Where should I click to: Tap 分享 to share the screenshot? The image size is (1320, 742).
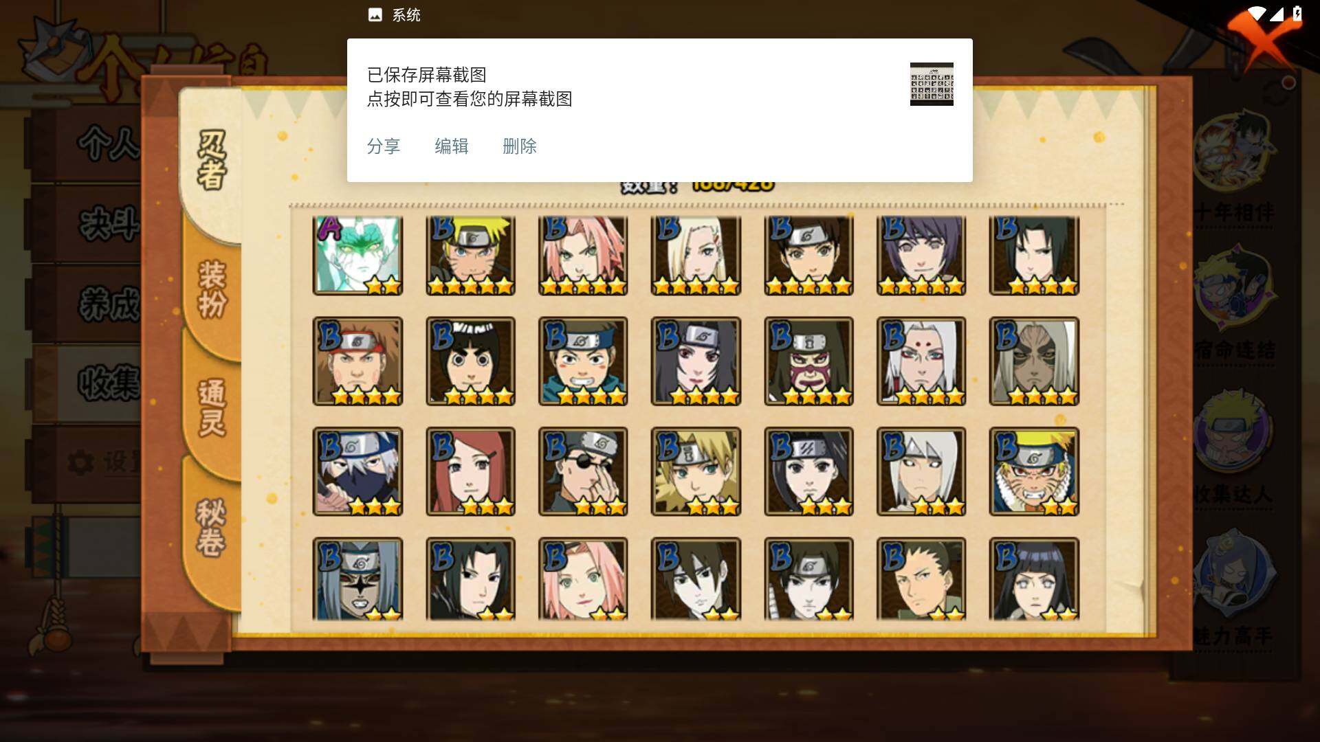coord(384,146)
